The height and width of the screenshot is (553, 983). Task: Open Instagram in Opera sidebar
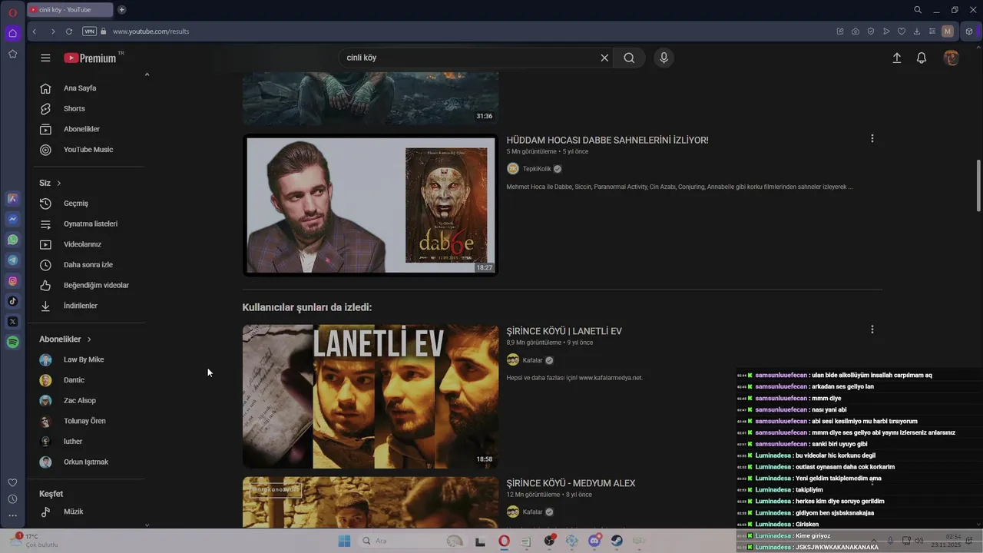coord(12,281)
